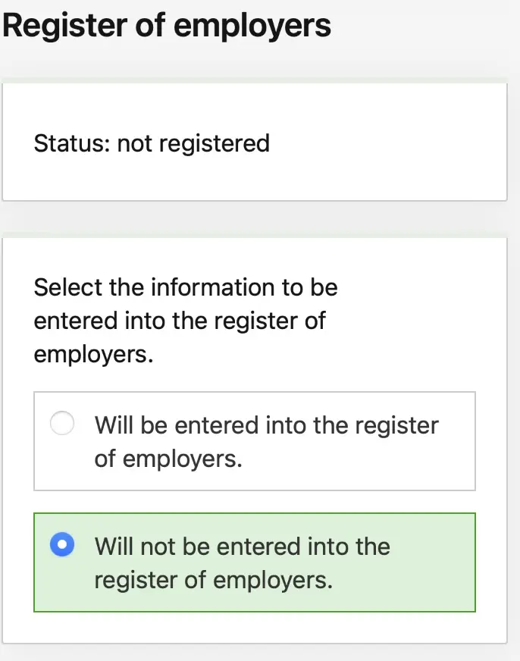Click 'not registered' in the status card
Screen dimensions: 520x661
[x=193, y=144]
